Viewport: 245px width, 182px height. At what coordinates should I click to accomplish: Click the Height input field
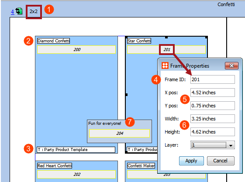(x=213, y=132)
